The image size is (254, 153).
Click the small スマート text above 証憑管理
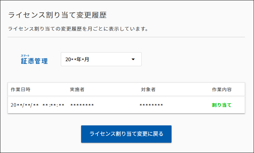click(25, 55)
